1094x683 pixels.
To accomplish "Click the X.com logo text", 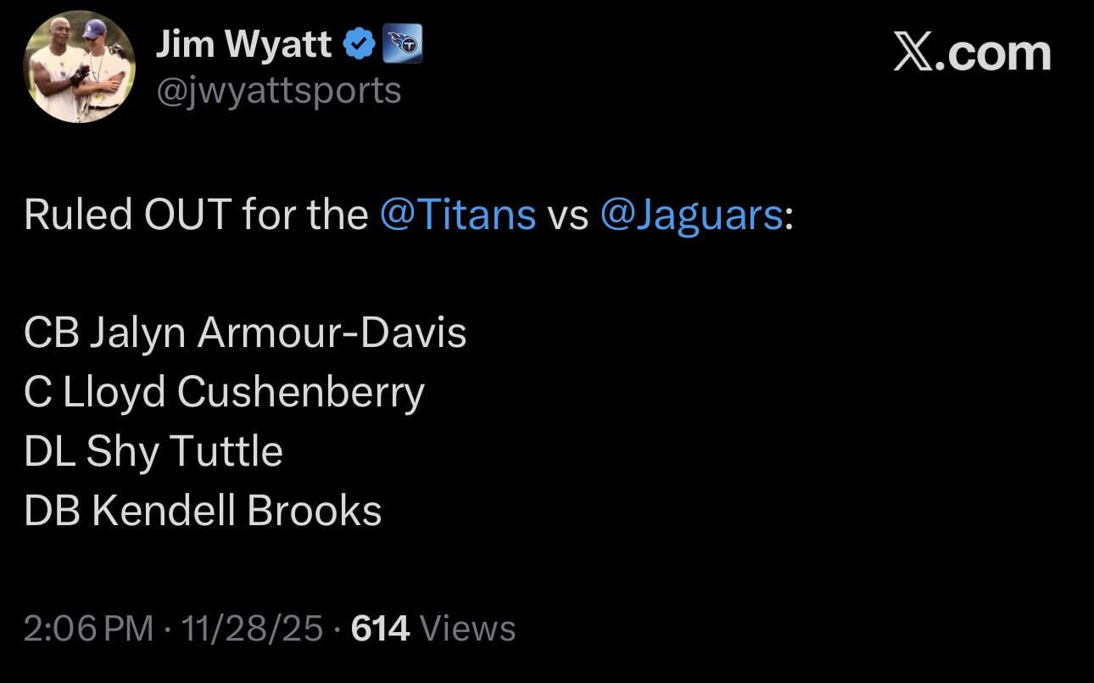I will point(972,53).
